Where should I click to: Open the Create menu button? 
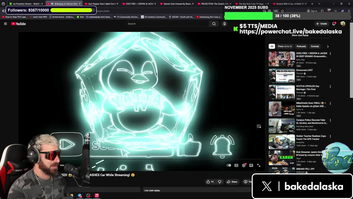coord(322,24)
